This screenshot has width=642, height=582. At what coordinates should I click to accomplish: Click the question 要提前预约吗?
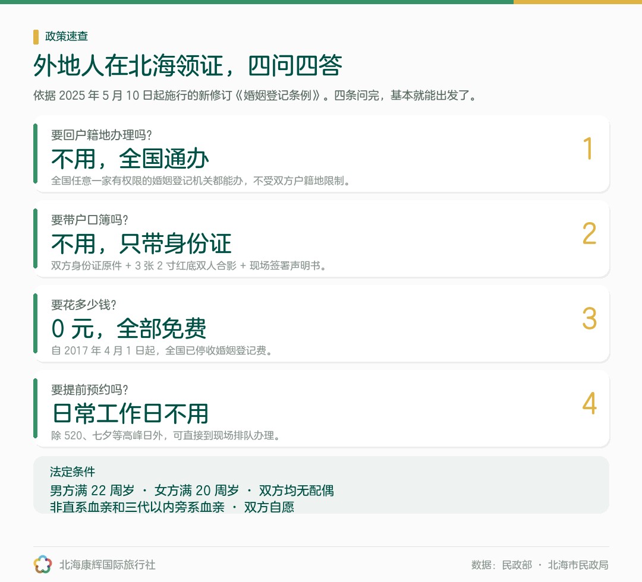click(90, 390)
